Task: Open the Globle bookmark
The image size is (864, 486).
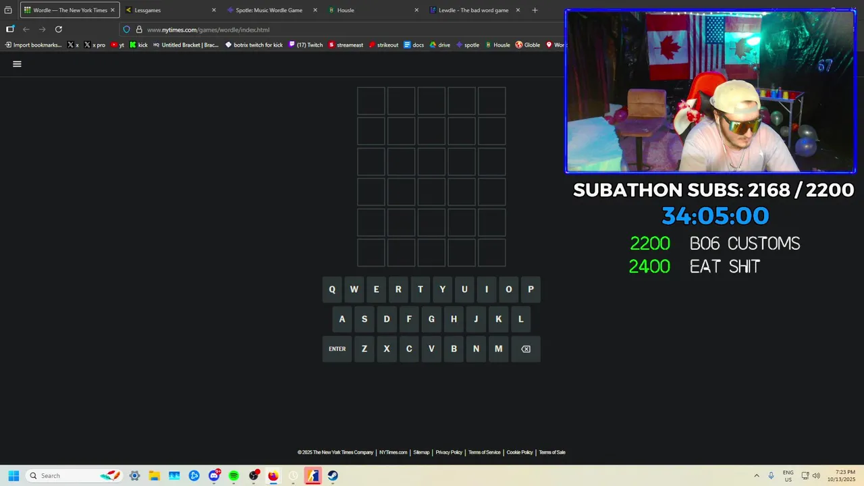Action: (528, 45)
